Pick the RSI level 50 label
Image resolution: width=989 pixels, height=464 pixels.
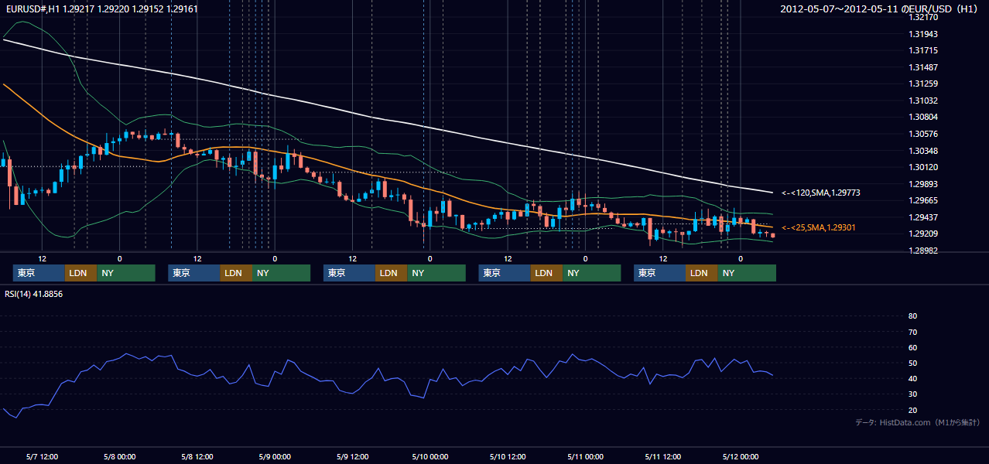click(912, 363)
